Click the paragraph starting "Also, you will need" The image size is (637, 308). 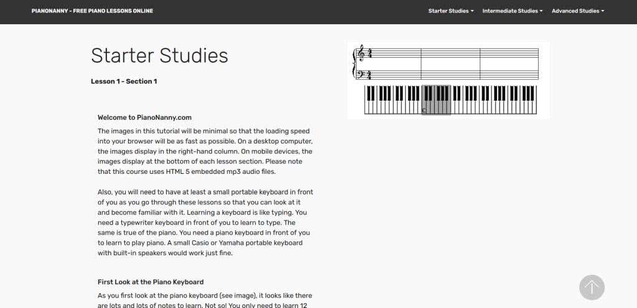coord(205,222)
